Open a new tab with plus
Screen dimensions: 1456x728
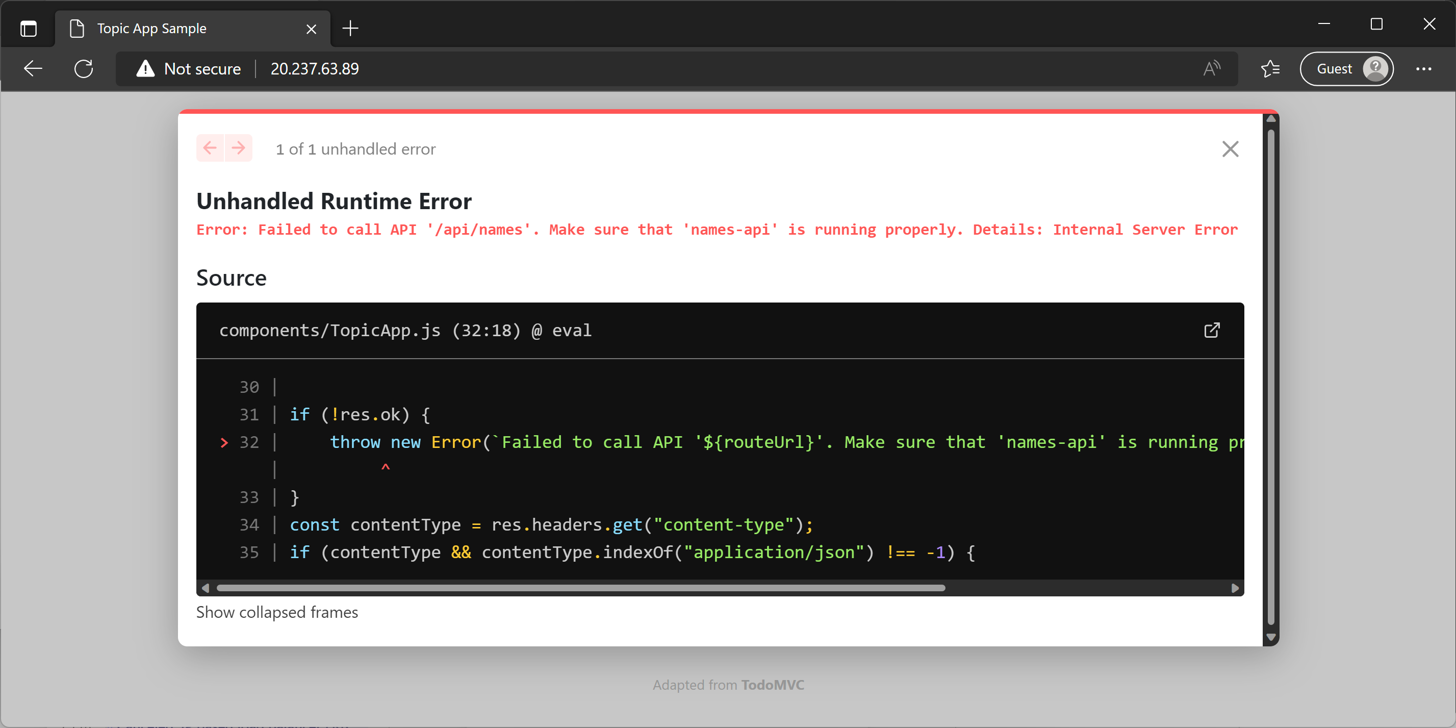pyautogui.click(x=350, y=28)
